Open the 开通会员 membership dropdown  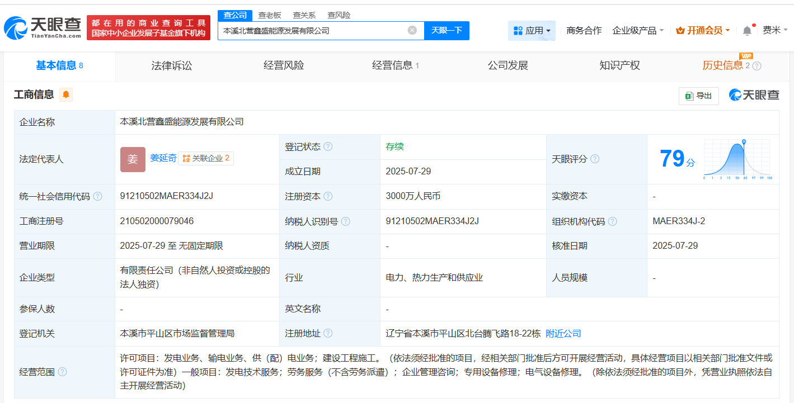pyautogui.click(x=703, y=31)
